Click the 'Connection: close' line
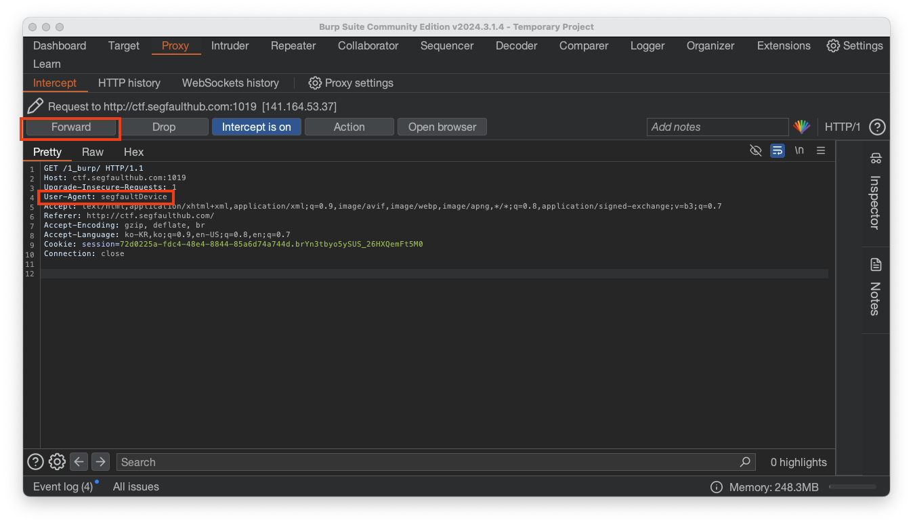Image resolution: width=913 pixels, height=525 pixels. point(84,253)
